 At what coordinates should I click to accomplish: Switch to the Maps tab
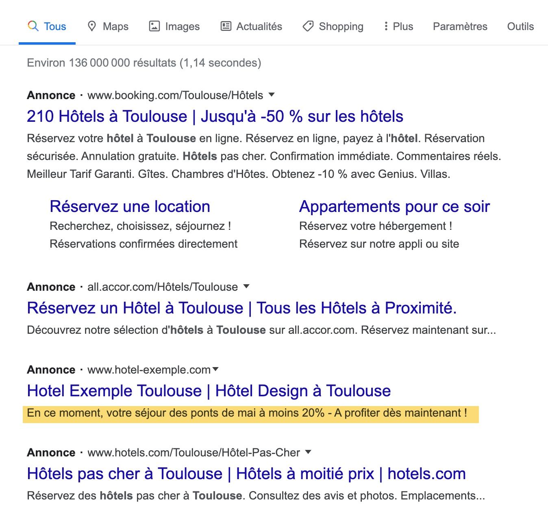tap(108, 26)
